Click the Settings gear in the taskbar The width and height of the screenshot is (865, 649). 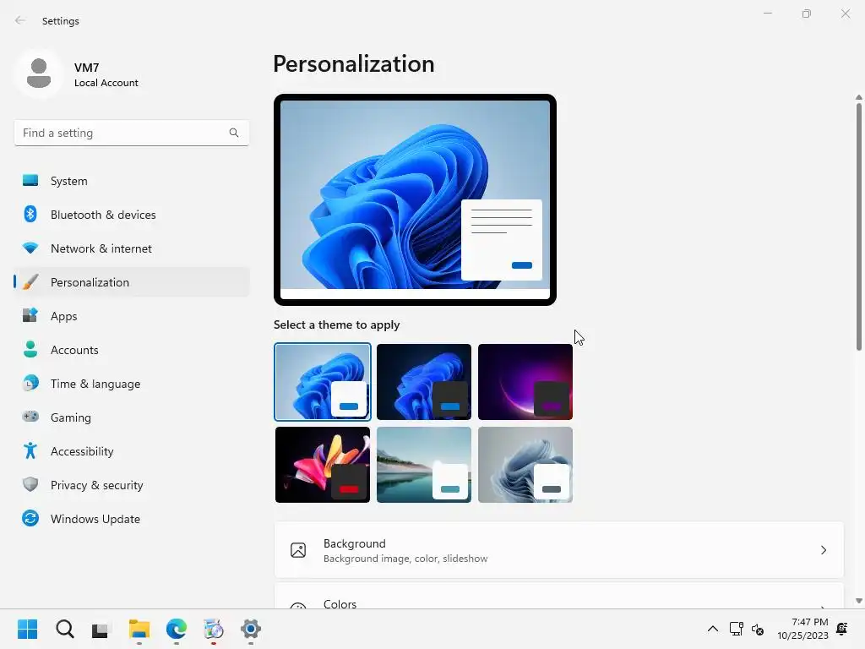point(250,629)
